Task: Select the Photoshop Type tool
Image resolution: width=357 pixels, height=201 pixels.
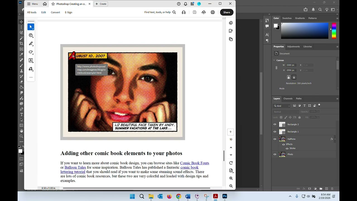Action: 21,114
